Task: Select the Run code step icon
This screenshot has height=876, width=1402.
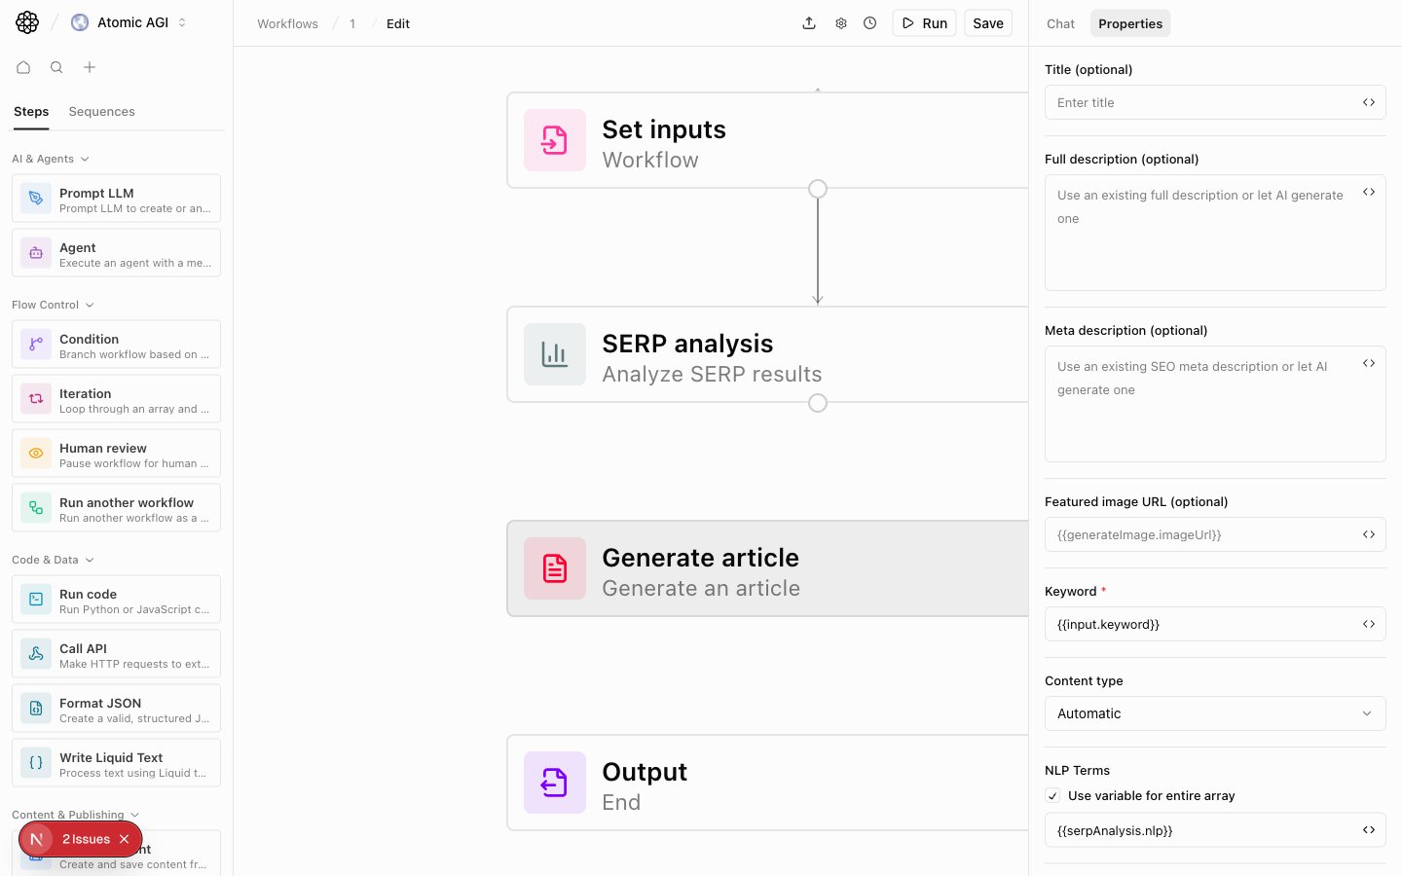Action: [36, 600]
